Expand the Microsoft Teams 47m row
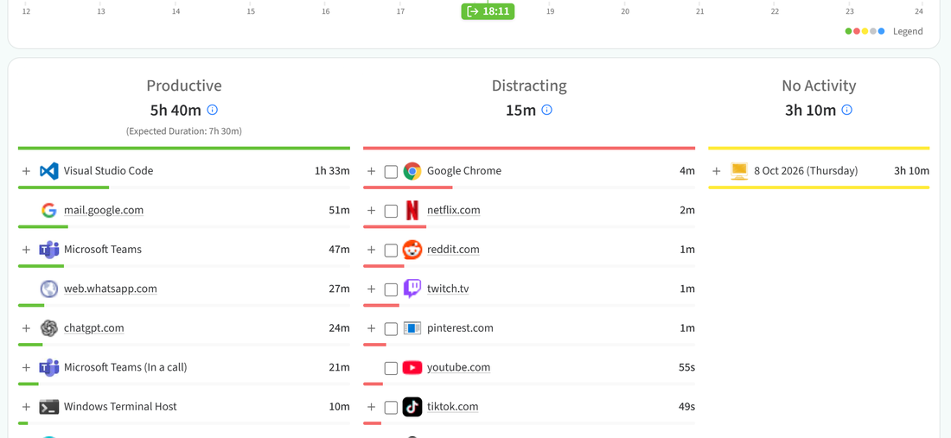Viewport: 951px width, 438px height. pyautogui.click(x=26, y=250)
